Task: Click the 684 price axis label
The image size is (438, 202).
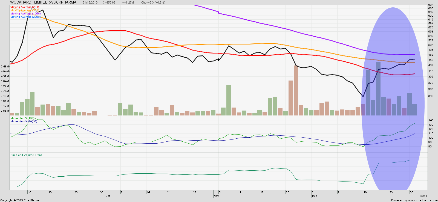Action: pos(431,5)
